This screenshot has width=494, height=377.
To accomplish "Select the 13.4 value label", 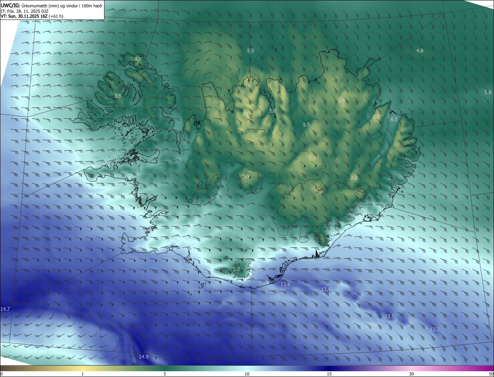I will pos(326,289).
